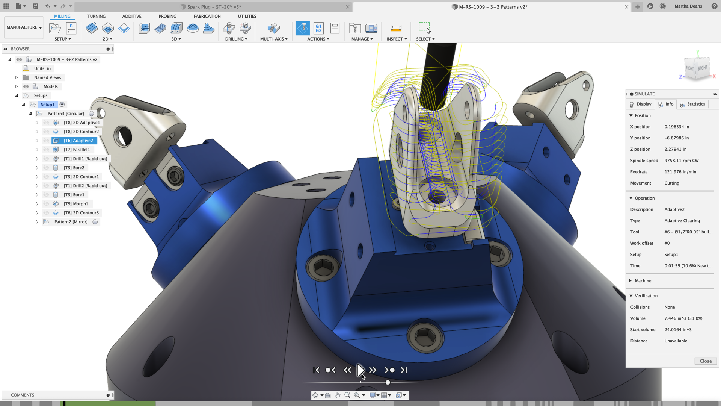Select the 2D Adaptive Clearing tool icon

[x=91, y=28]
